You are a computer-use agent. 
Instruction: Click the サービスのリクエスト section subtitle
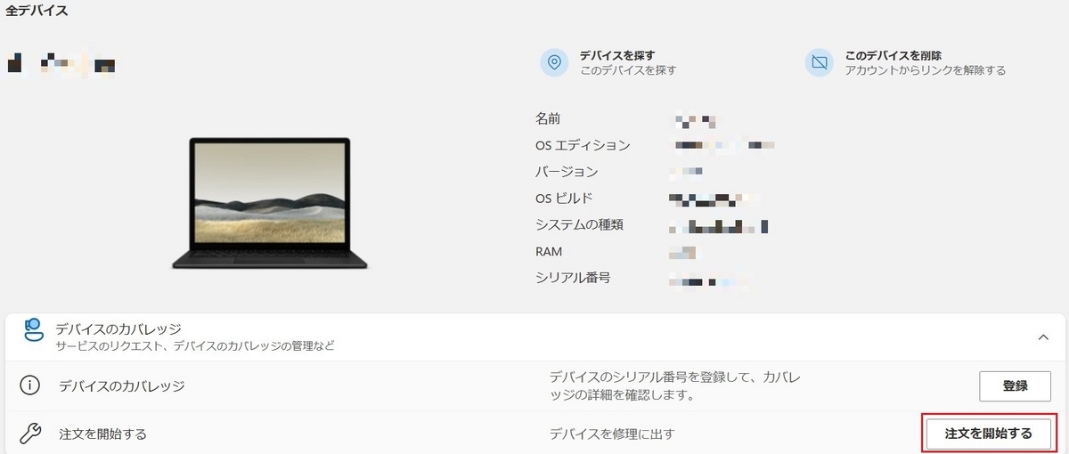coord(194,345)
